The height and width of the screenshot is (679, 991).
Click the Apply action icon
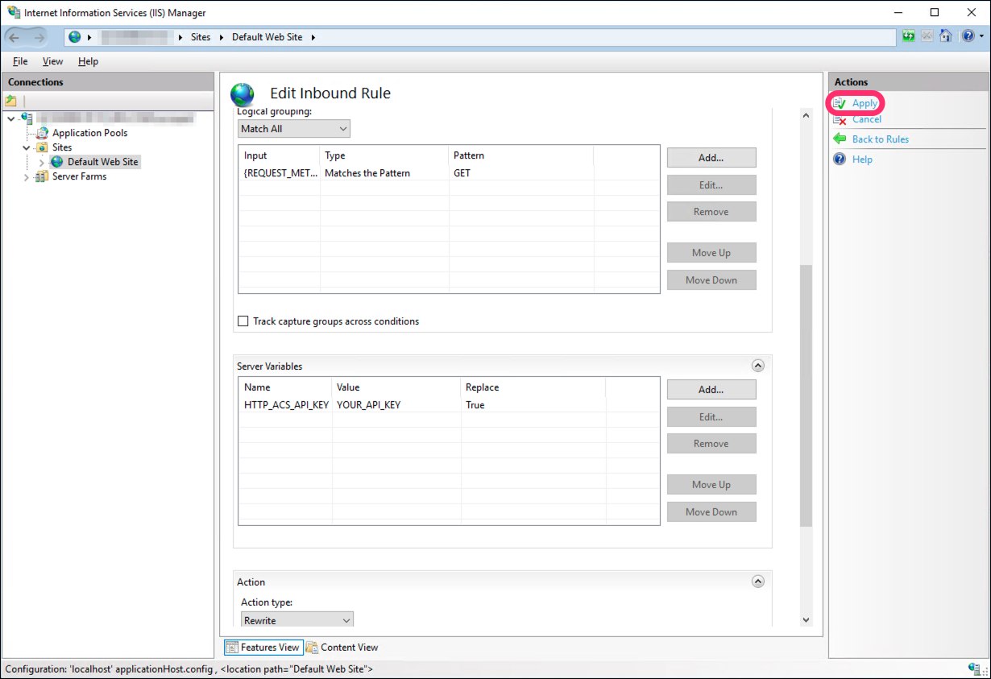pos(840,103)
